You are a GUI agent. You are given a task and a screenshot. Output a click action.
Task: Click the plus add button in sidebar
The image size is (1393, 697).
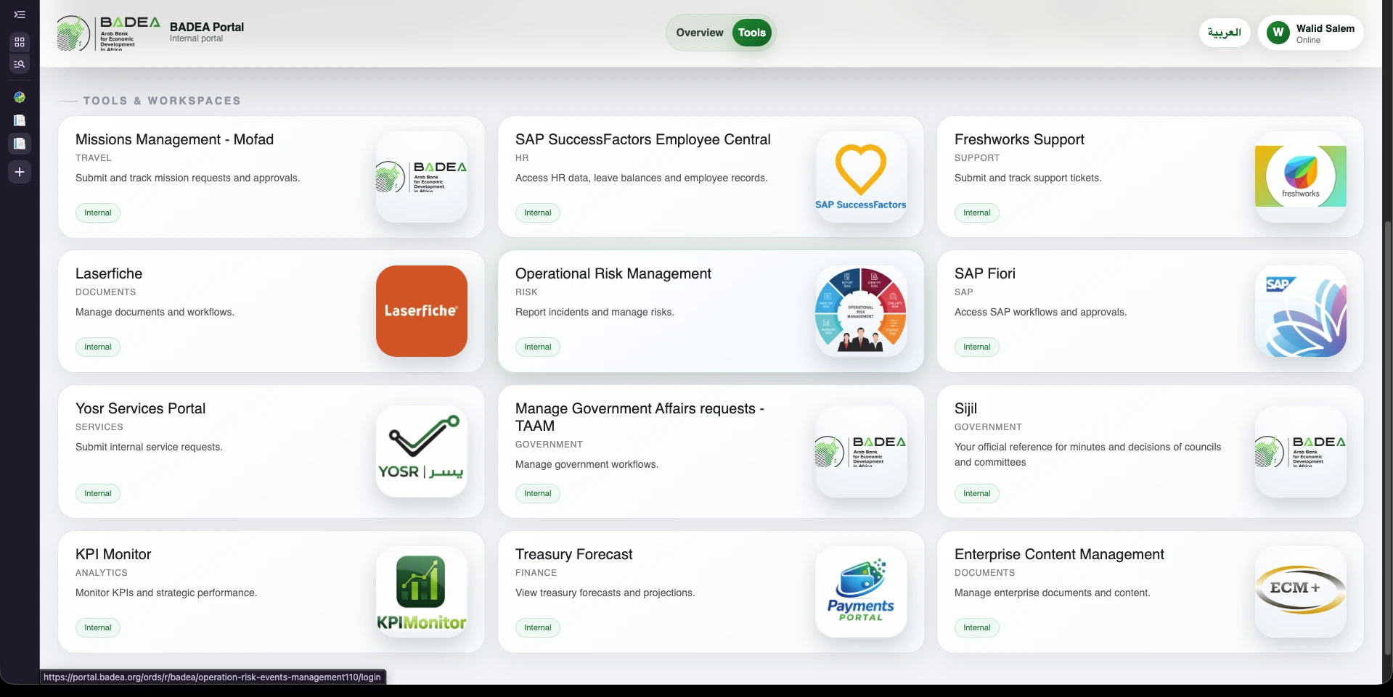point(20,172)
